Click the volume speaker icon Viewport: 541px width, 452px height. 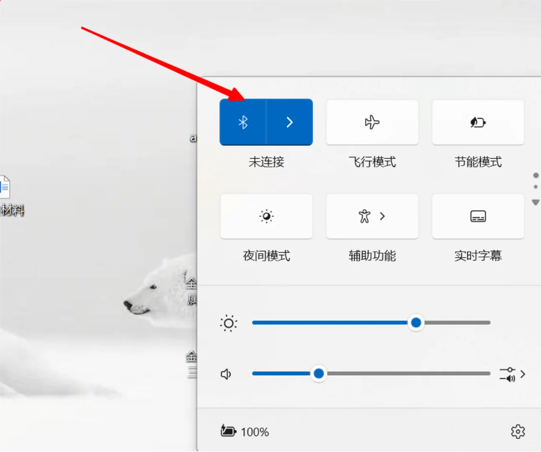[x=225, y=374]
